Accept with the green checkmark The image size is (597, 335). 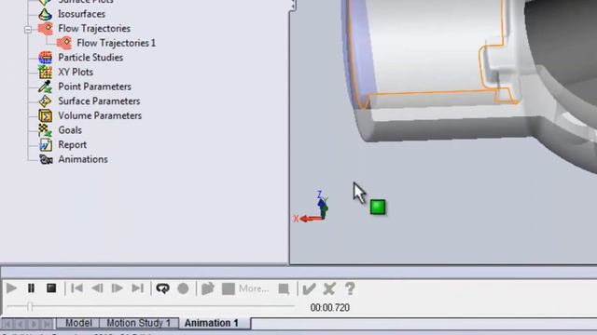(x=309, y=288)
